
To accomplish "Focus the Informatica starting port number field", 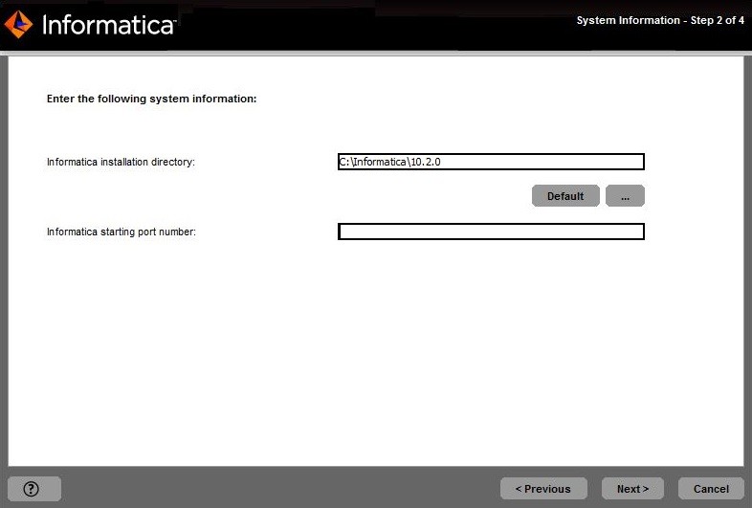I will (x=491, y=232).
